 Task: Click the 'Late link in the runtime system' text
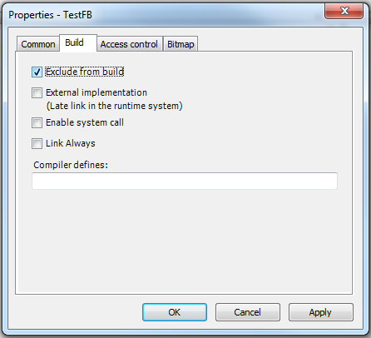pos(114,106)
